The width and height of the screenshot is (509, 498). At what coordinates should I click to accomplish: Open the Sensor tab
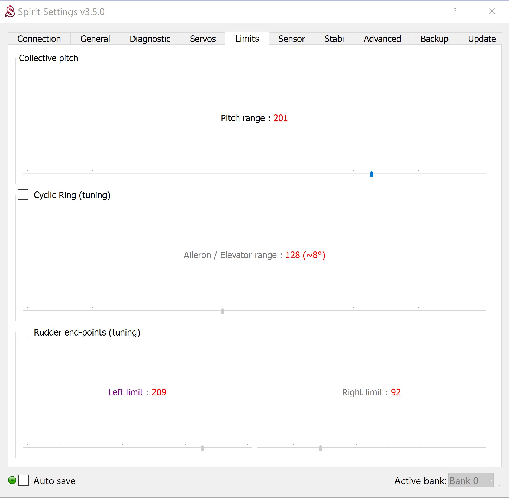(x=292, y=39)
